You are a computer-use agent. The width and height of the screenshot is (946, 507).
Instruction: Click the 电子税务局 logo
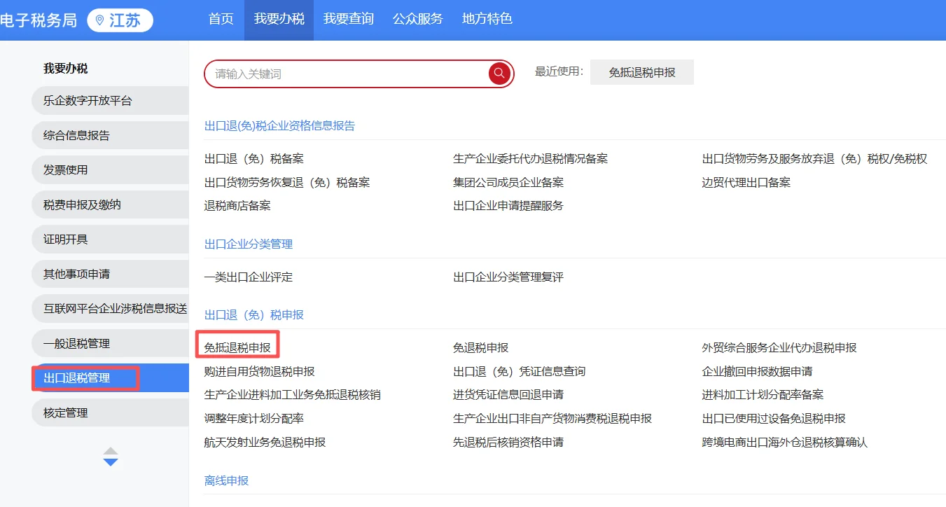coord(40,20)
